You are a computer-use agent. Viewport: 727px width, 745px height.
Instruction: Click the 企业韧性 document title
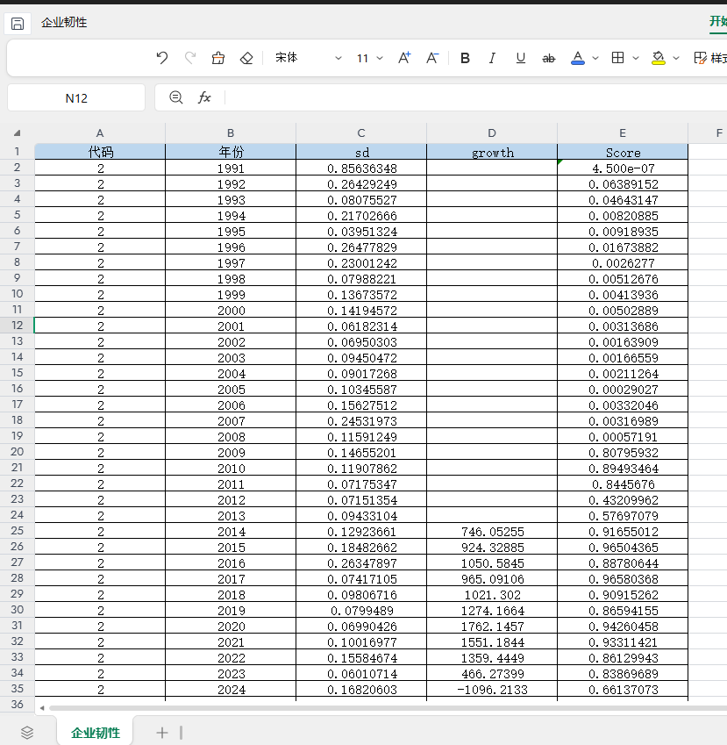[x=64, y=22]
